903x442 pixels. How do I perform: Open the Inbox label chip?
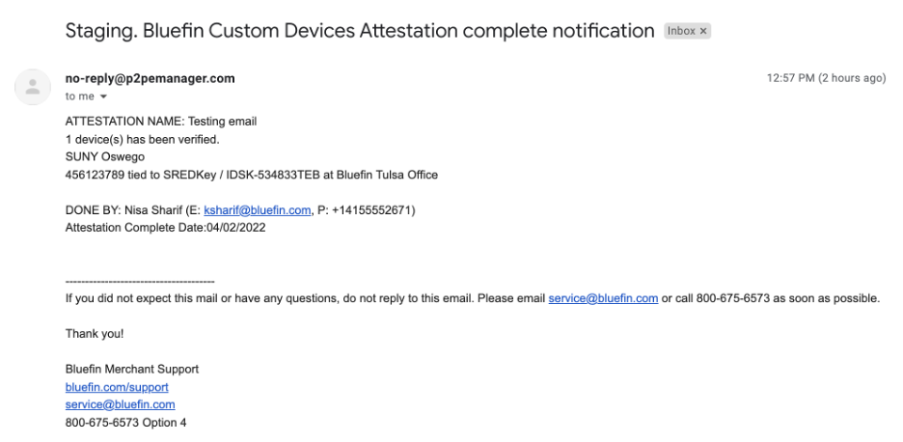pyautogui.click(x=681, y=31)
